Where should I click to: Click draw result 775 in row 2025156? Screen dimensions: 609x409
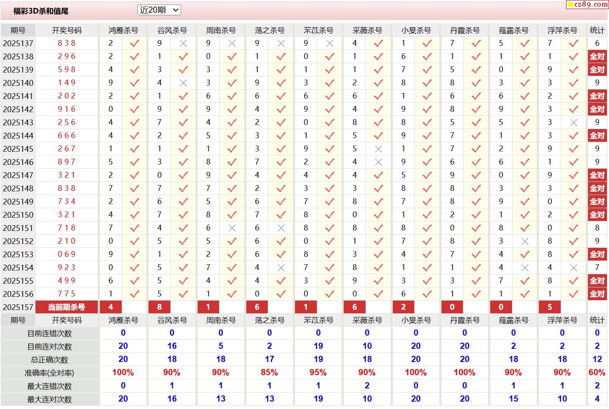[67, 294]
